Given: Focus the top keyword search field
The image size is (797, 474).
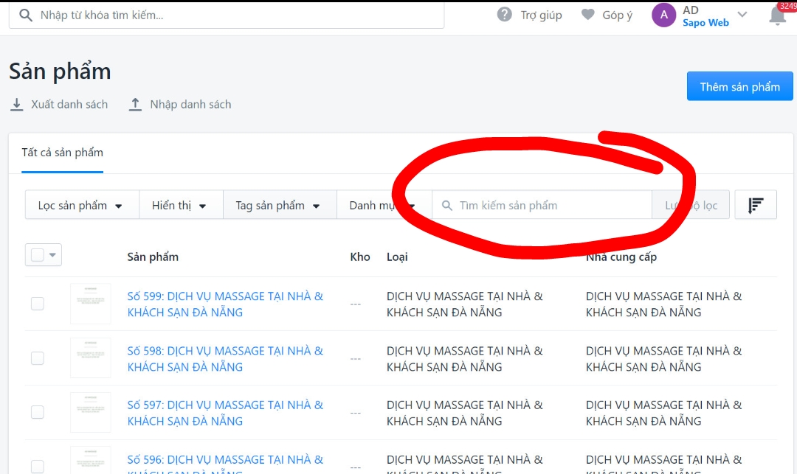Looking at the screenshot, I should (x=227, y=15).
